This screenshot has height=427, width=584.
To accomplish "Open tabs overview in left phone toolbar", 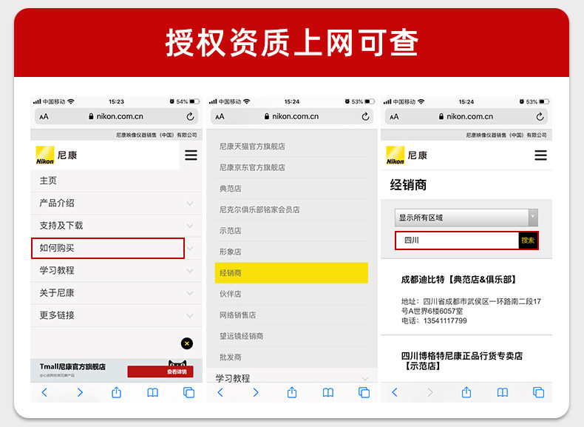I will click(189, 392).
